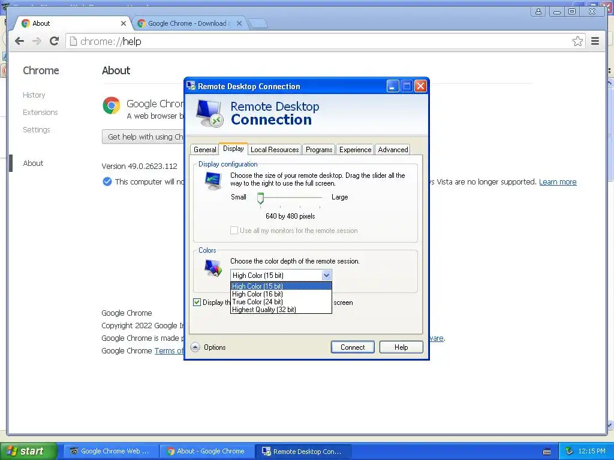Screen dimensions: 614x460
Task: Toggle Use all my monitors checkbox
Action: point(234,231)
